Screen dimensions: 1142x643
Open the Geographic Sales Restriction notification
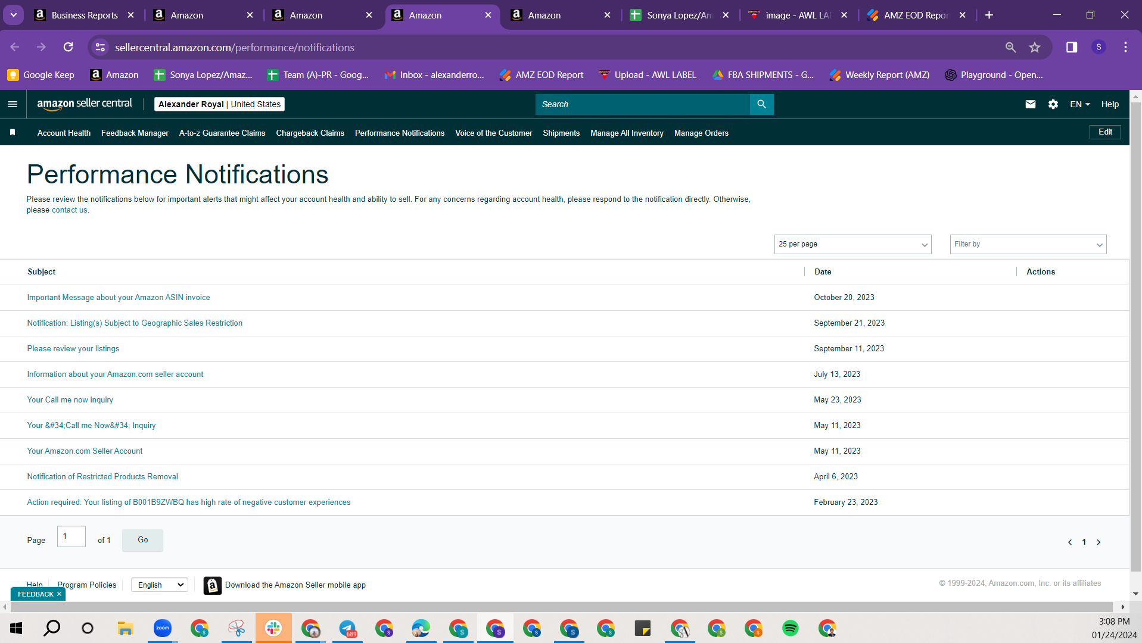(135, 323)
